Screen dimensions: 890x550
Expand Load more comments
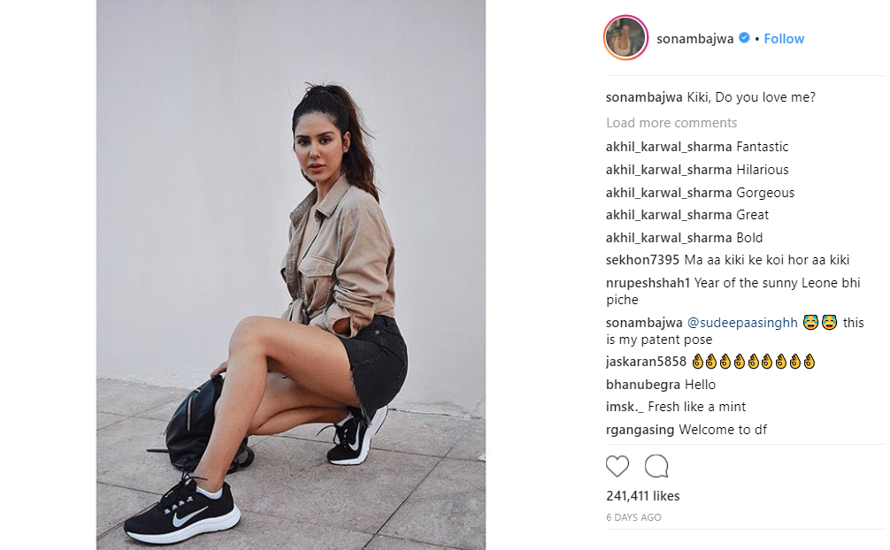click(671, 123)
